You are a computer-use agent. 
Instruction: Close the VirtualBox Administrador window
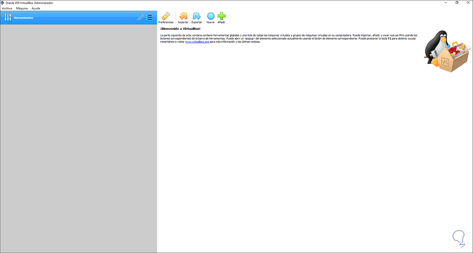tap(467, 3)
